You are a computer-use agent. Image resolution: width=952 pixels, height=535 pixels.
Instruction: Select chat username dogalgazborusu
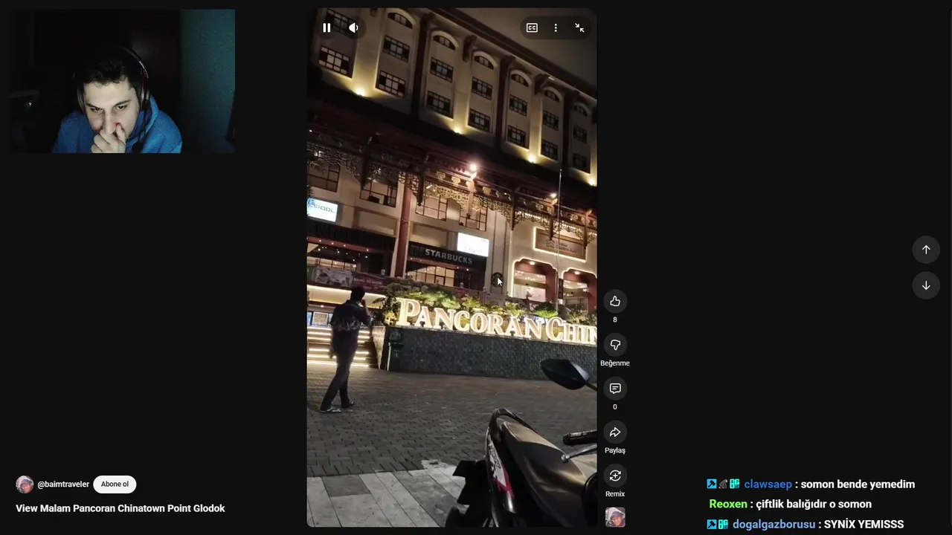773,524
